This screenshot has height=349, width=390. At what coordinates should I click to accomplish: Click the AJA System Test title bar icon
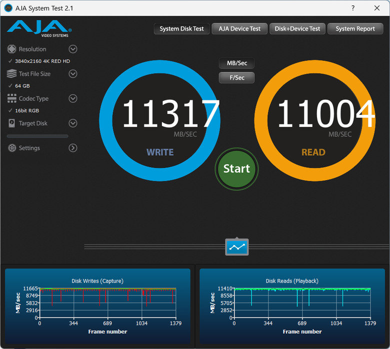click(x=8, y=8)
